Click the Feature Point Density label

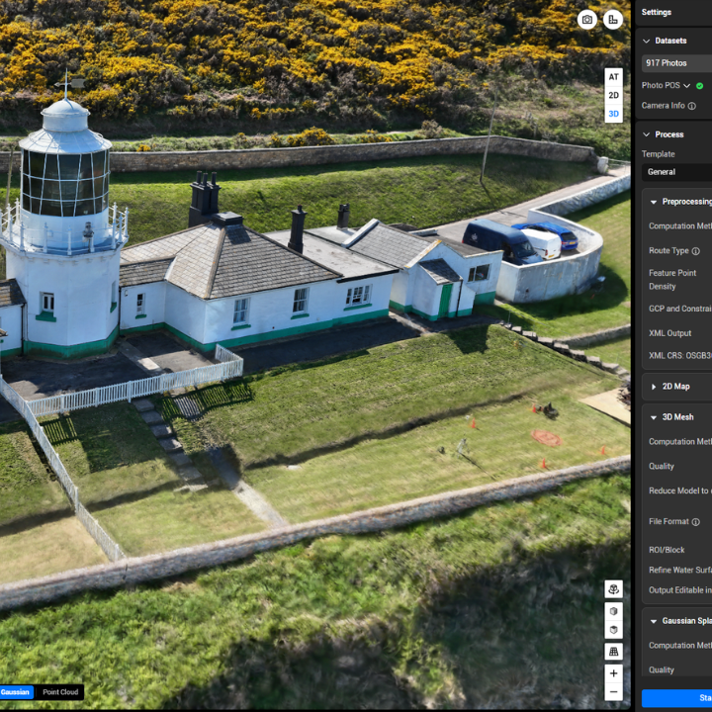(672, 280)
